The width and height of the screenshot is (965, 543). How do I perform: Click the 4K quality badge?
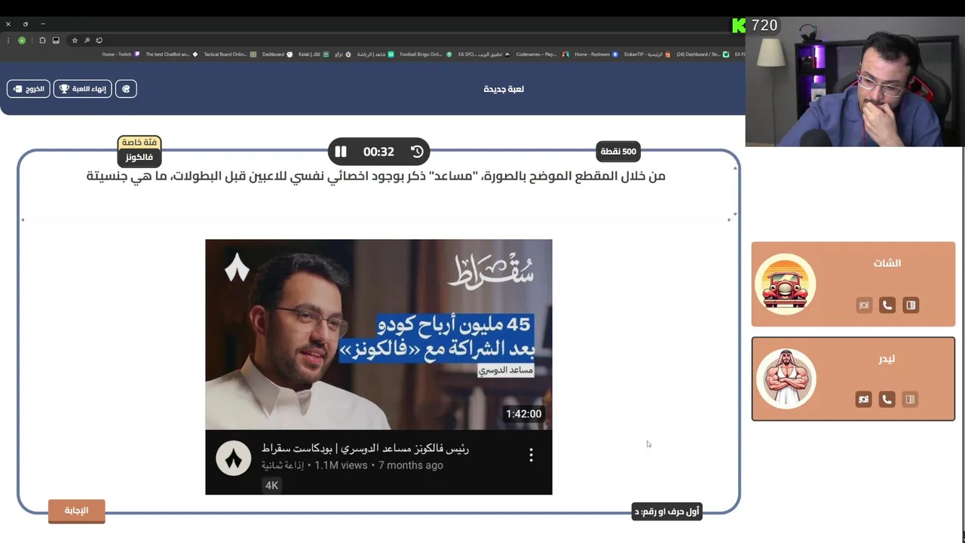tap(271, 486)
